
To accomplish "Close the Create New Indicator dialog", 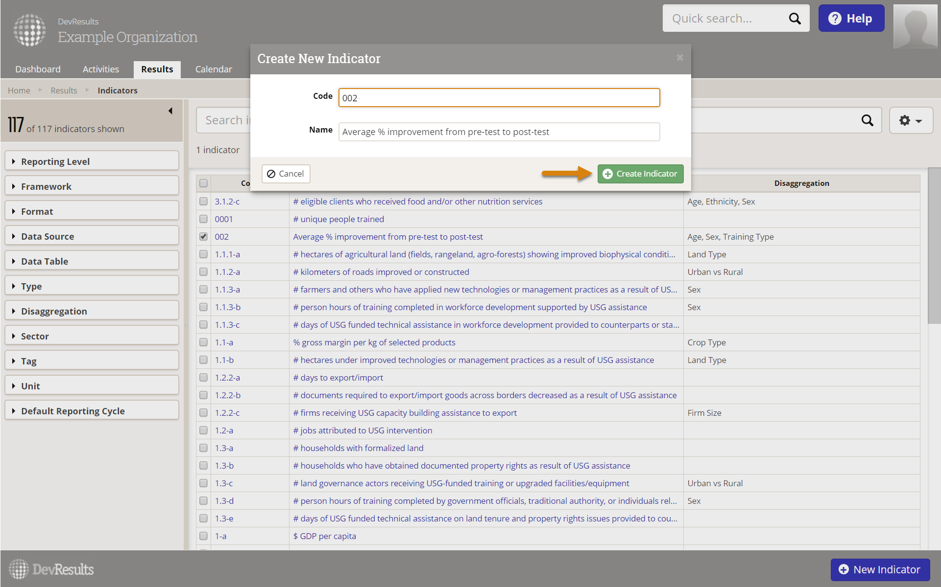I will [679, 58].
